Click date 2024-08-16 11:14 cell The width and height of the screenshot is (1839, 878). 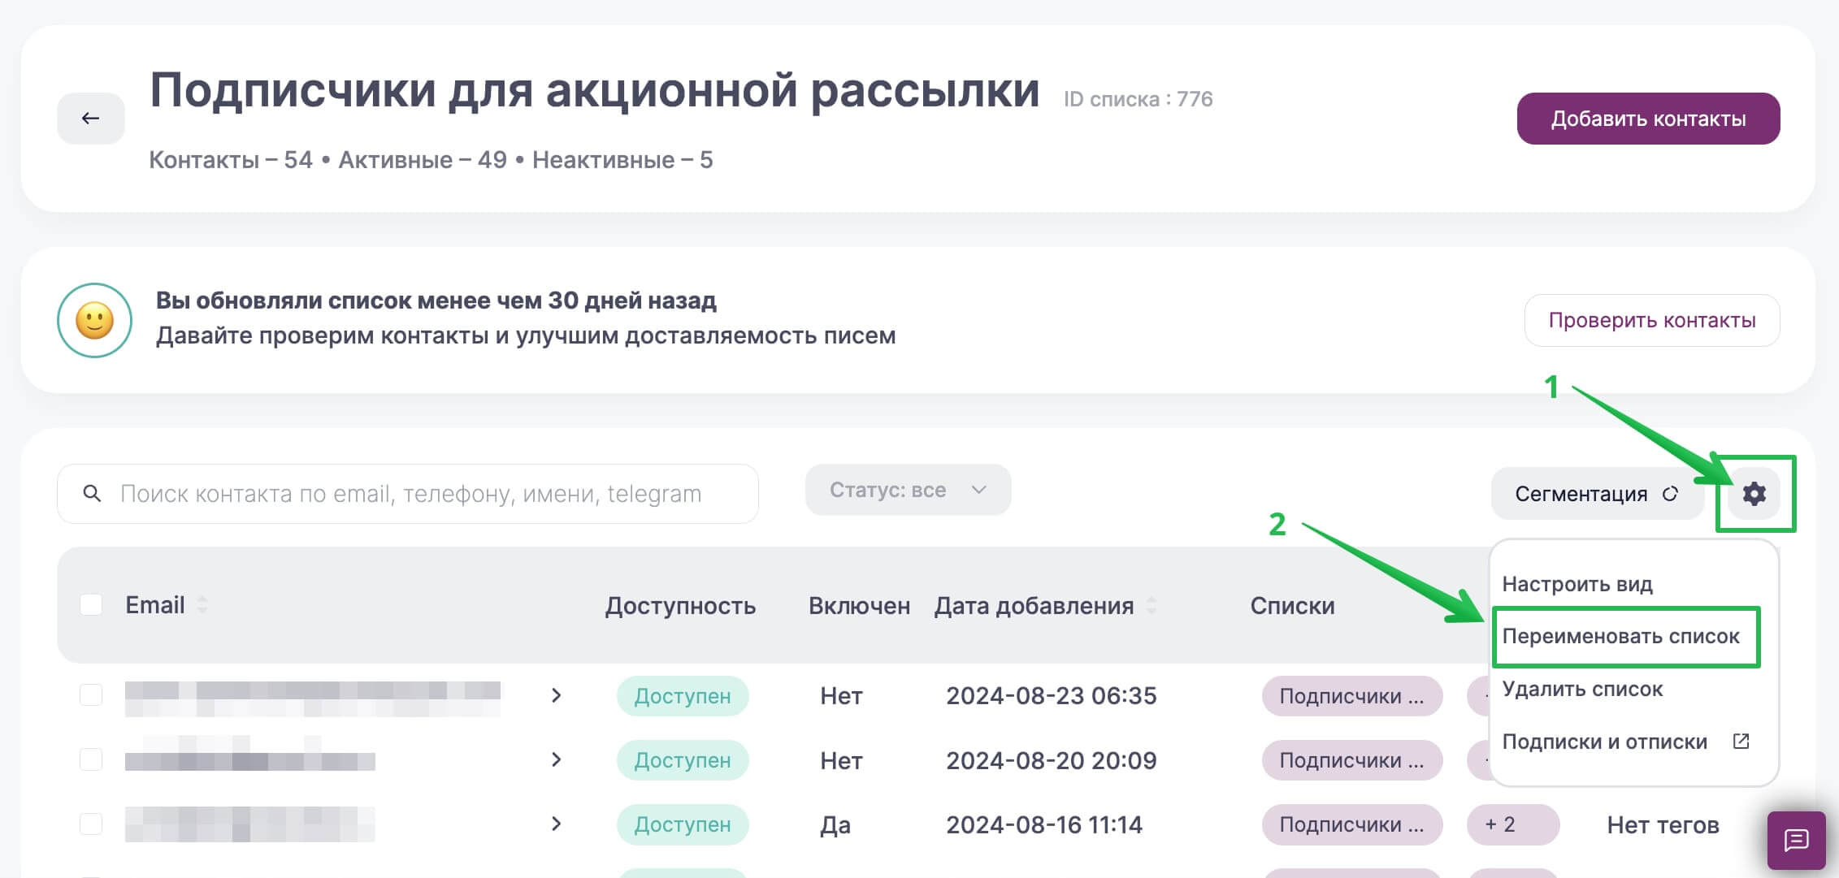point(1044,824)
